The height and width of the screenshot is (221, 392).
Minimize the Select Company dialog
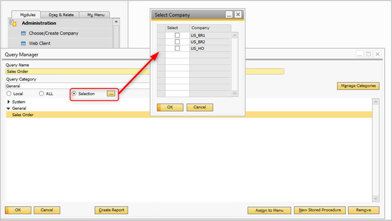(229, 15)
